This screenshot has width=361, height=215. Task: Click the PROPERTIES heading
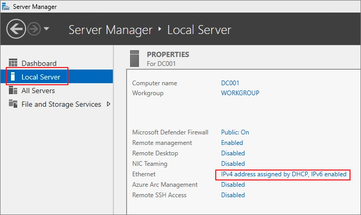pyautogui.click(x=168, y=54)
